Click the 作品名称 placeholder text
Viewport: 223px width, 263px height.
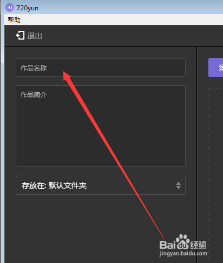tap(34, 68)
